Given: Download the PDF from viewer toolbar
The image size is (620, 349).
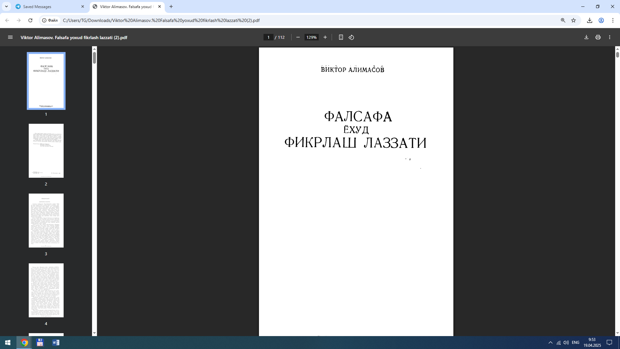Looking at the screenshot, I should [x=586, y=37].
